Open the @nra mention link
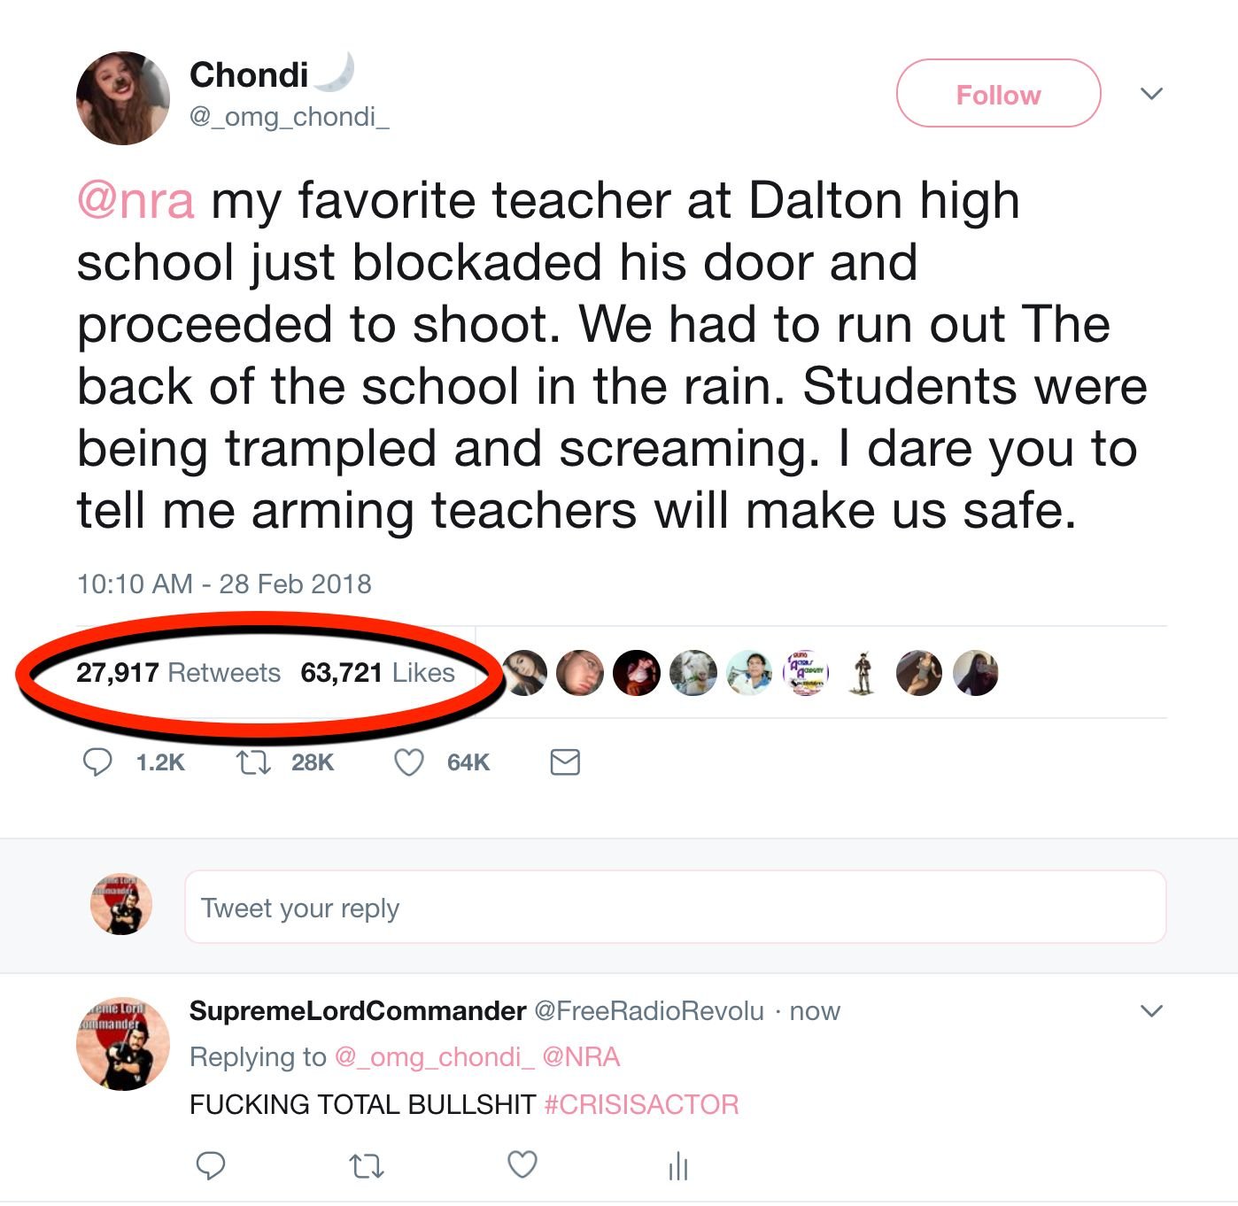The width and height of the screenshot is (1238, 1206). [135, 200]
